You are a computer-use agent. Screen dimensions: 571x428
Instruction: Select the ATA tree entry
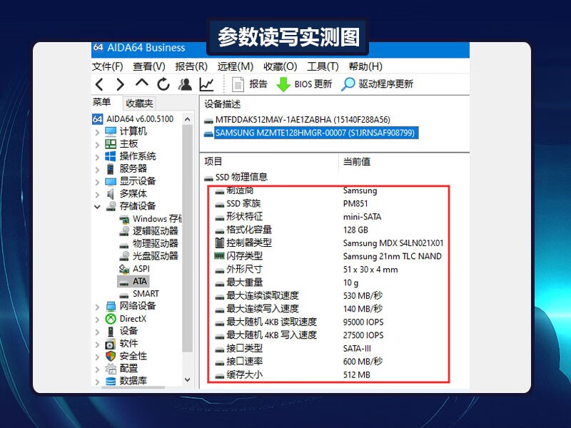(x=133, y=281)
